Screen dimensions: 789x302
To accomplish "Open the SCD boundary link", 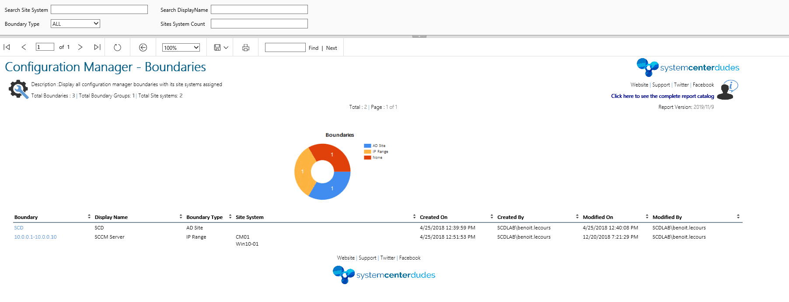I will (19, 228).
